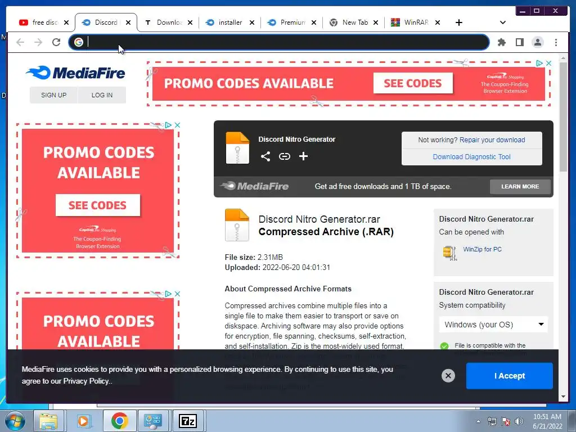Click the MediaFire logo at top left
Image resolution: width=576 pixels, height=432 pixels.
pos(76,73)
